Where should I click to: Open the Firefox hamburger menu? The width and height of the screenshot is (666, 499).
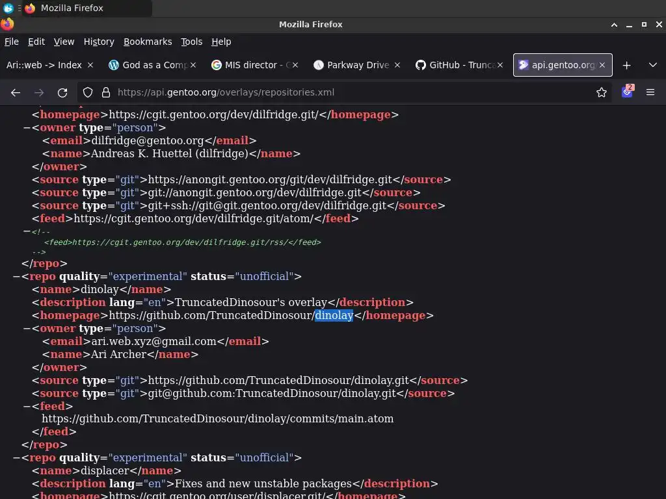pyautogui.click(x=650, y=92)
